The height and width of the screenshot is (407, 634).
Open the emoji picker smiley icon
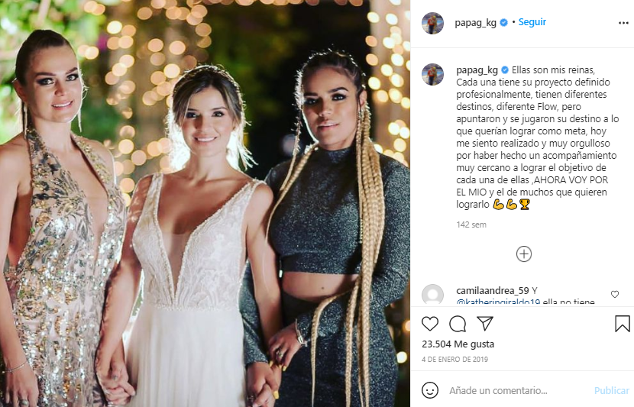coord(430,390)
